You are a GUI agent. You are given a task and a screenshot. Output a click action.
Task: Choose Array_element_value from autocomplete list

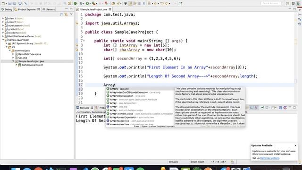click(x=140, y=114)
